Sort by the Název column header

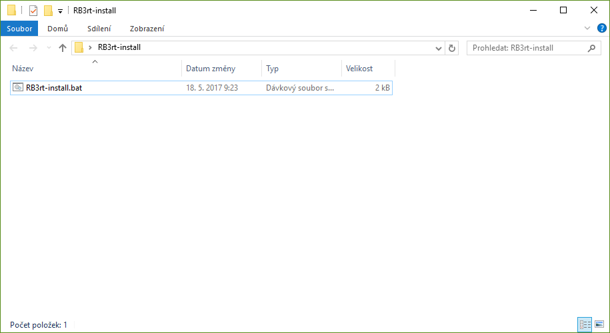pyautogui.click(x=95, y=69)
